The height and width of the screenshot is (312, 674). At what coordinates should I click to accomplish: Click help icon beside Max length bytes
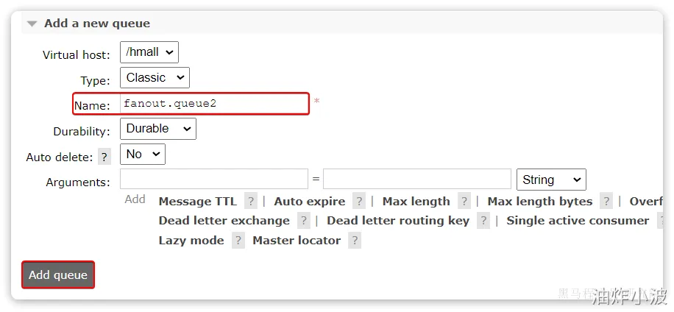[x=606, y=202]
